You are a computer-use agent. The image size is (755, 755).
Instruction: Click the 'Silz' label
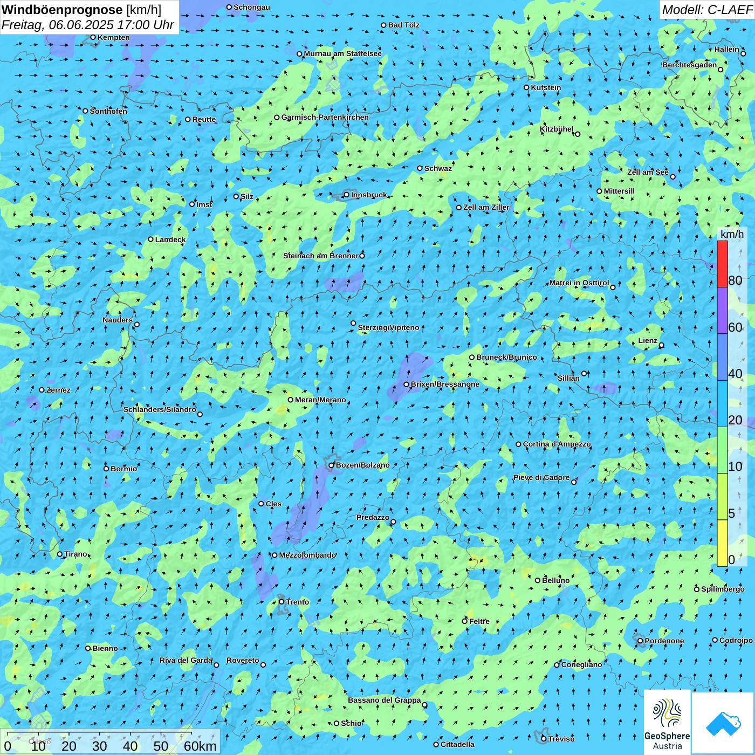[x=246, y=196]
